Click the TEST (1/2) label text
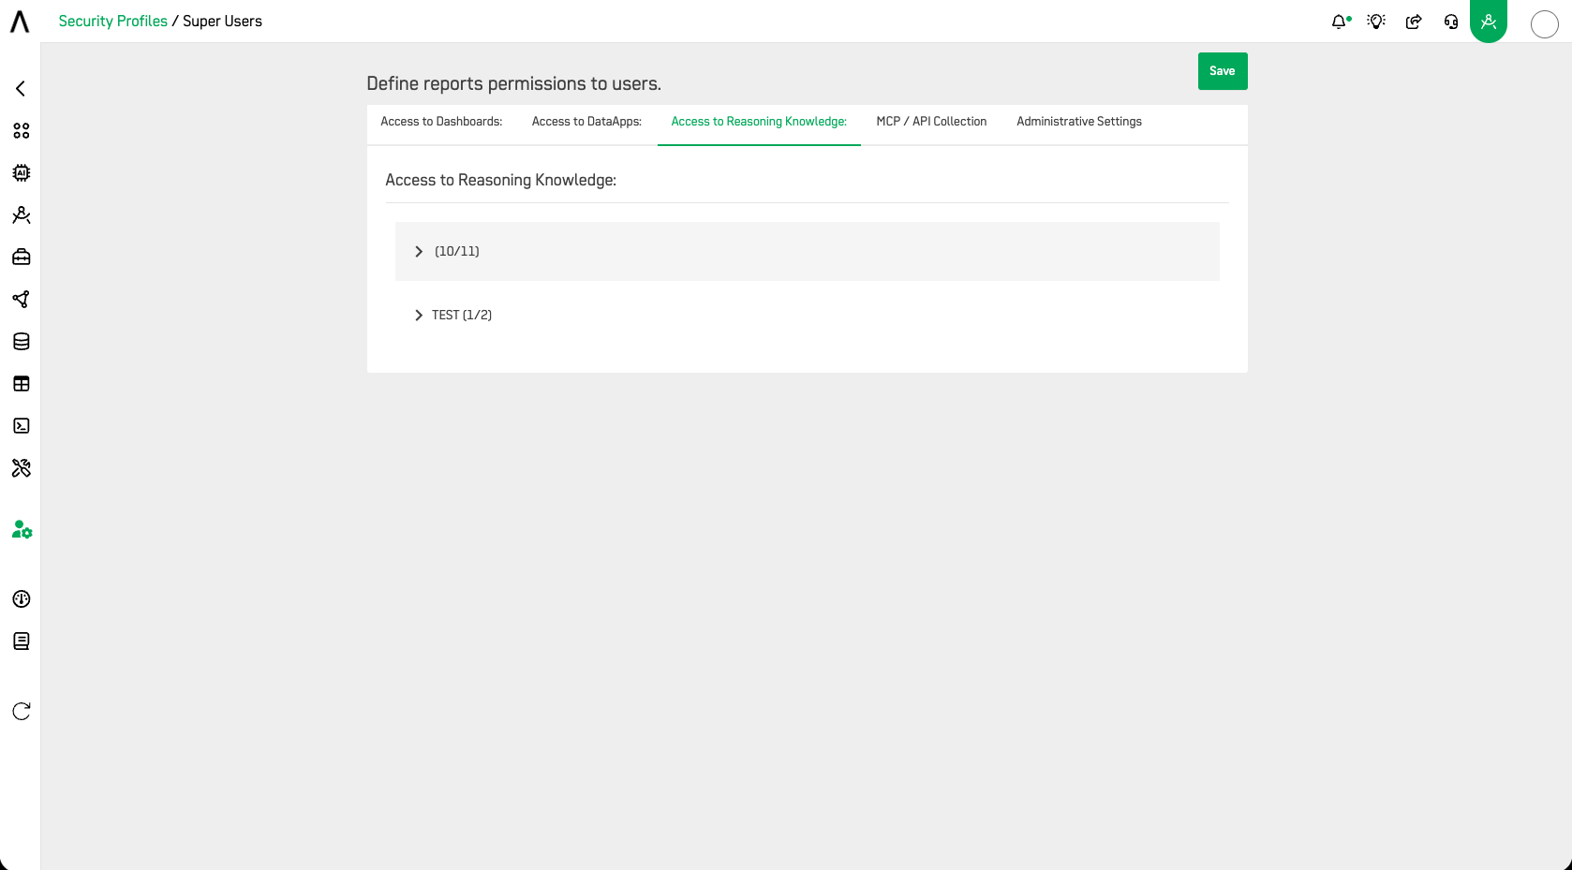 [x=462, y=316]
